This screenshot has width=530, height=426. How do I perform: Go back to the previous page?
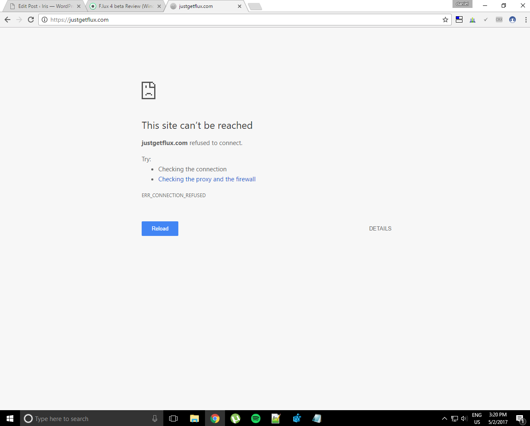[7, 20]
